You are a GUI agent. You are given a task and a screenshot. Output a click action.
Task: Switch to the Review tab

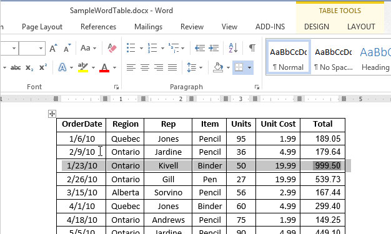pos(192,27)
